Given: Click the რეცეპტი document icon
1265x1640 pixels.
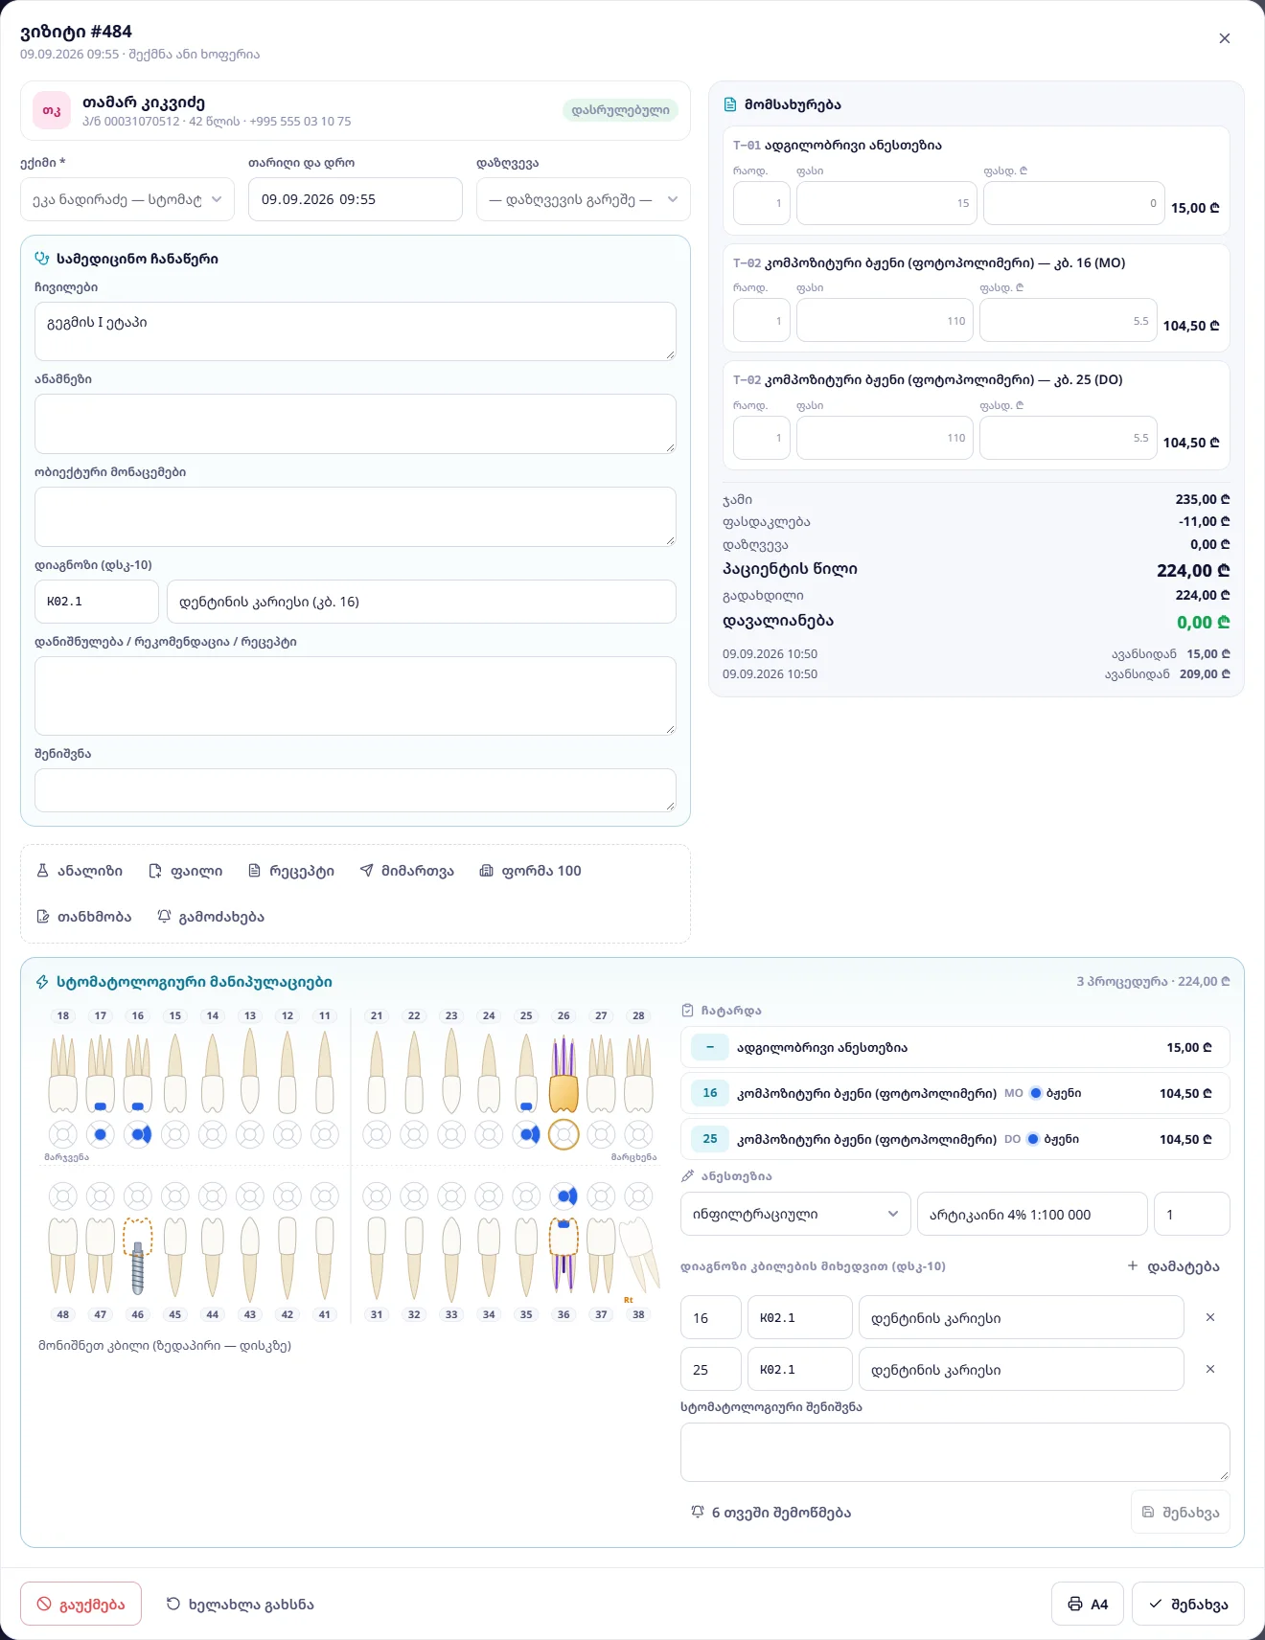Looking at the screenshot, I should coord(254,871).
